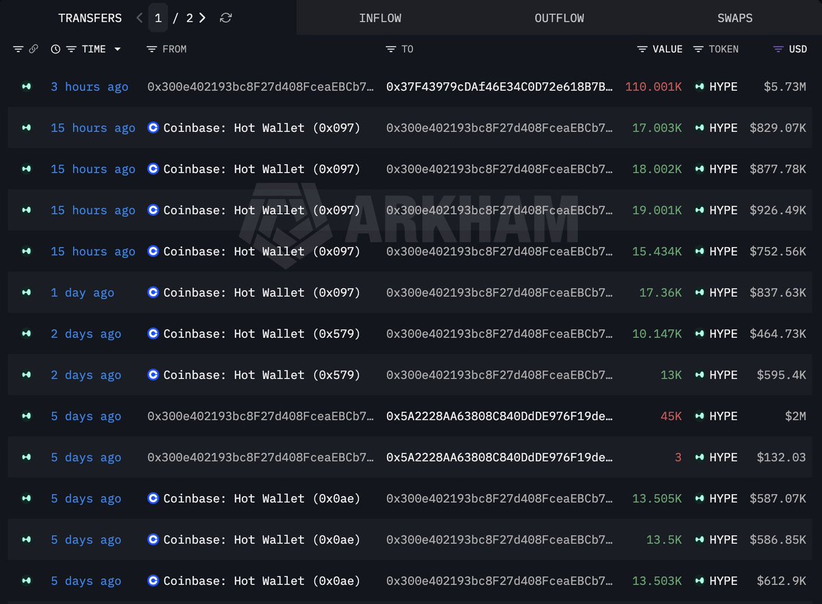
Task: Open Coinbase: Hot Wallet (0x097) in 17.003K row
Action: pyautogui.click(x=262, y=128)
